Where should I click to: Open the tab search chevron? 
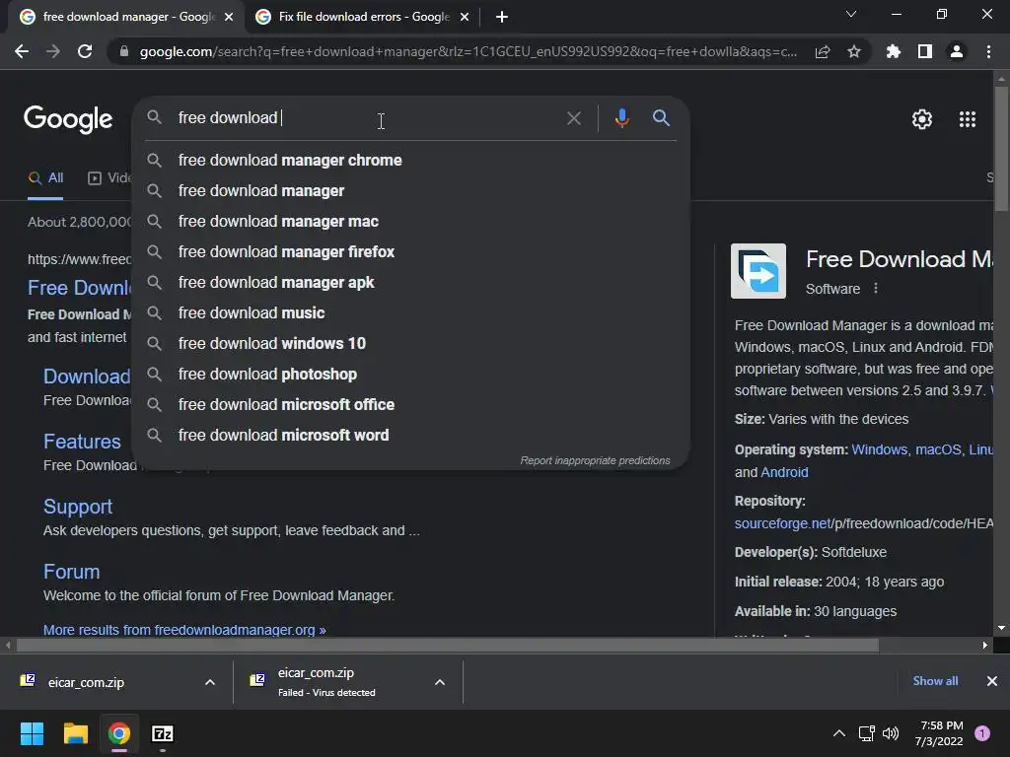(851, 14)
